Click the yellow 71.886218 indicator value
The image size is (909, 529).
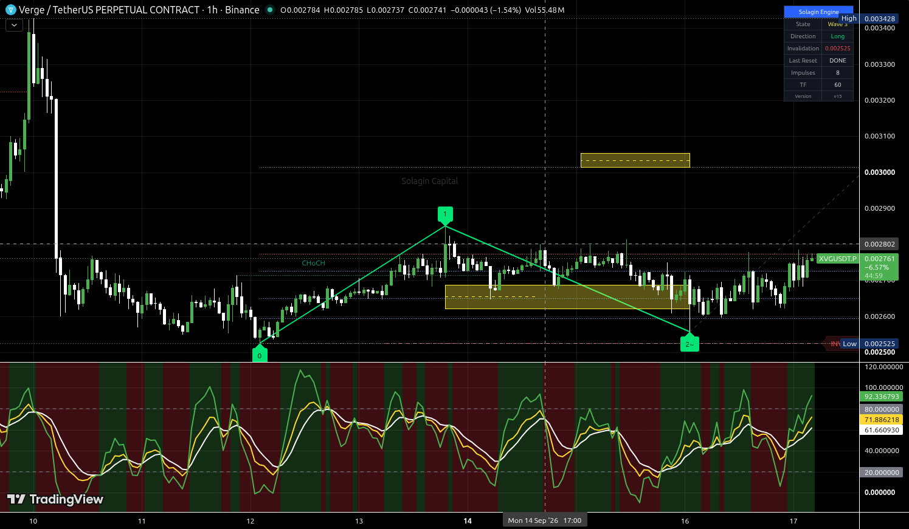(882, 420)
